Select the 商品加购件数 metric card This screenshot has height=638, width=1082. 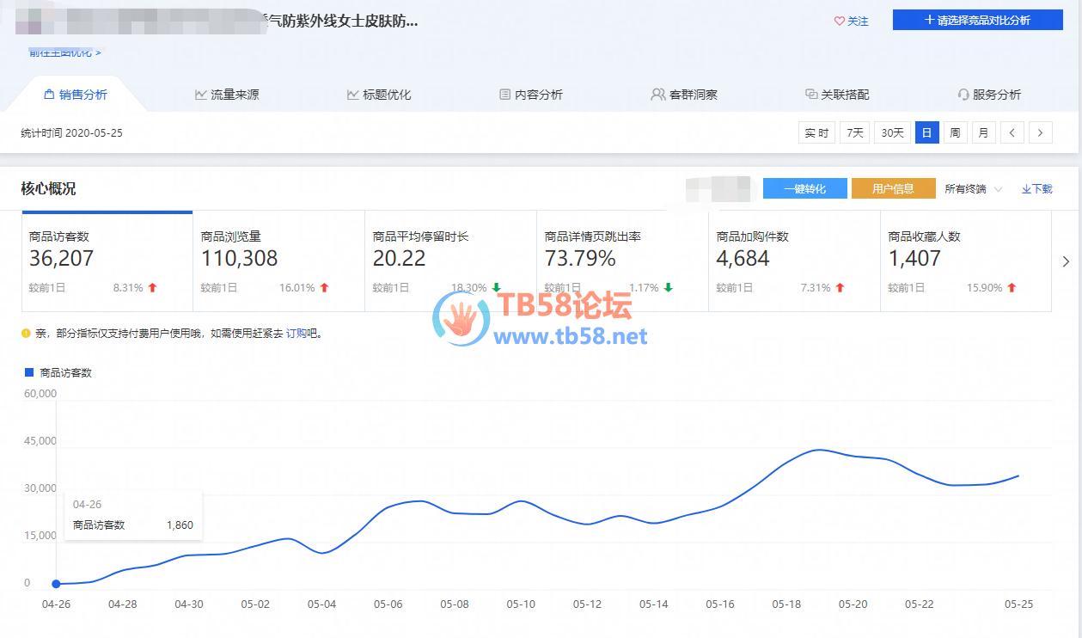(793, 261)
